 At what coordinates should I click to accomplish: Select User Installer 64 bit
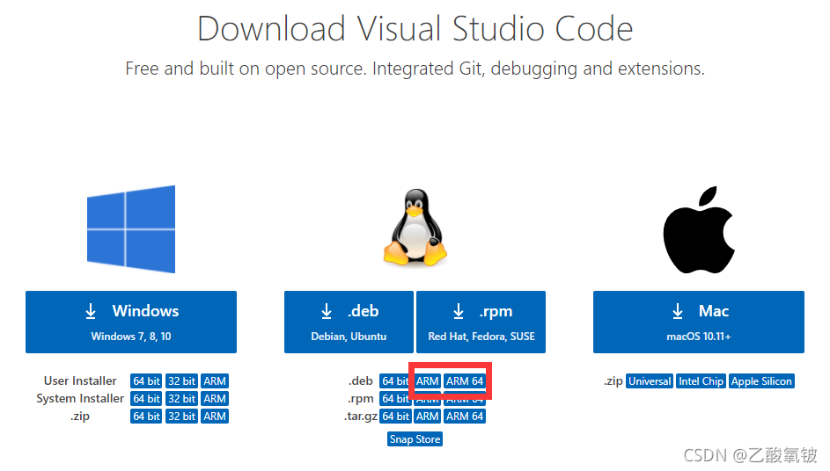coord(146,381)
